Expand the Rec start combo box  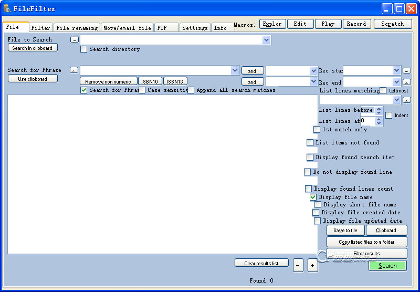pyautogui.click(x=396, y=70)
